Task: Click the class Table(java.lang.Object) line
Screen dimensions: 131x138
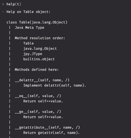Action: (37, 22)
